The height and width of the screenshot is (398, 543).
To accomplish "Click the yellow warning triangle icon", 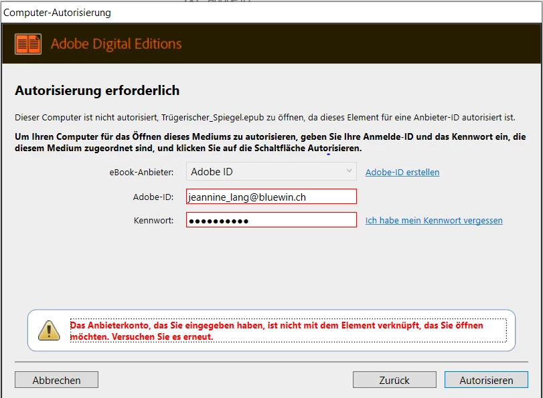I will point(49,330).
